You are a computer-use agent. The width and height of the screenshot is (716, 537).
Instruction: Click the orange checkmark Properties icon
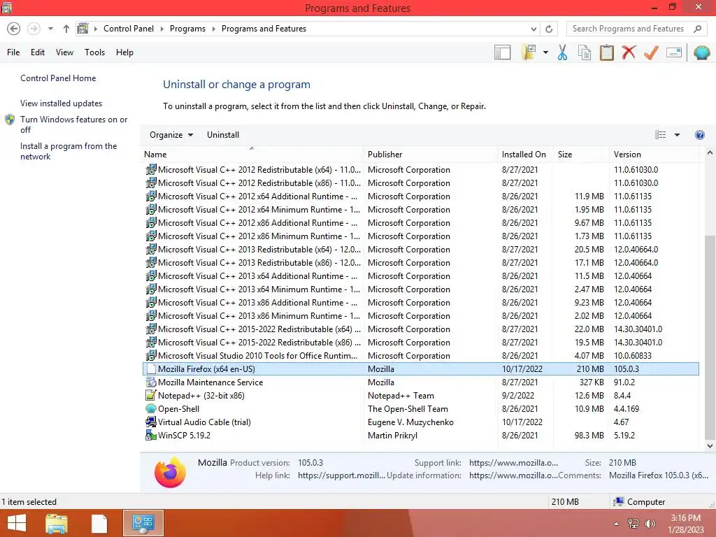click(x=651, y=52)
